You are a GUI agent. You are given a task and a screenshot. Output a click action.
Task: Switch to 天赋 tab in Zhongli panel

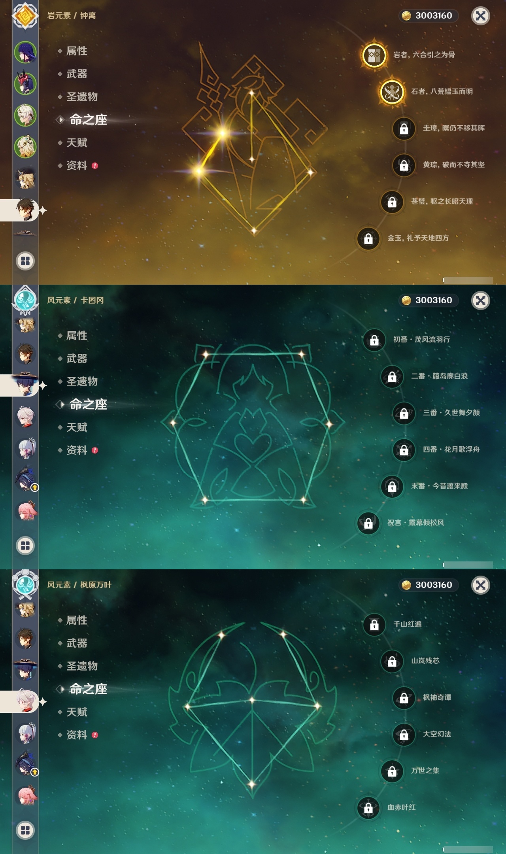pos(77,143)
